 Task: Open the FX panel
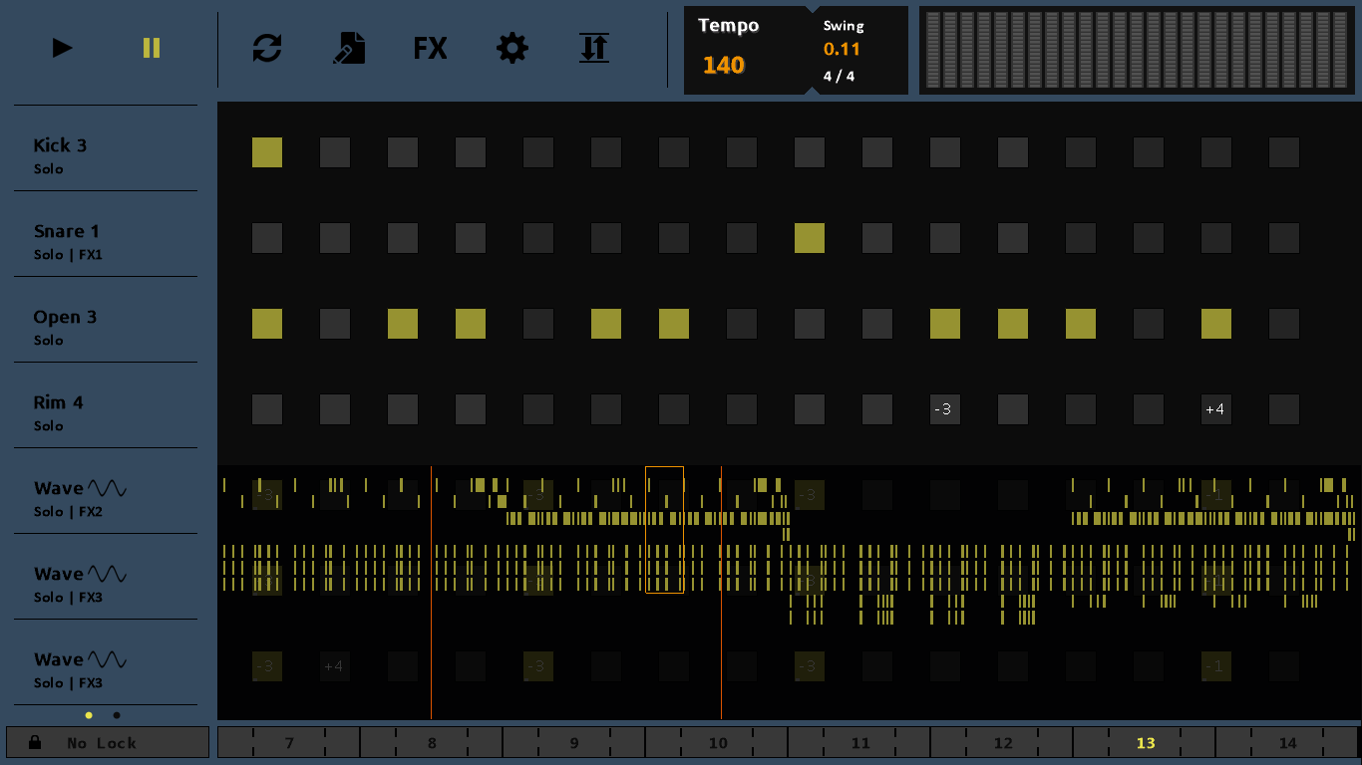[x=430, y=48]
